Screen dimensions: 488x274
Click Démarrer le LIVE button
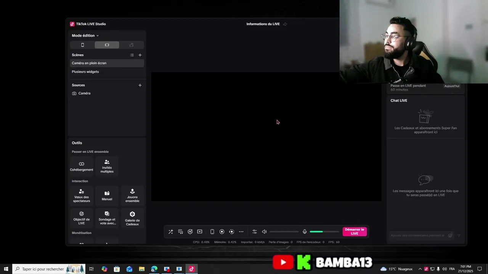tap(355, 232)
